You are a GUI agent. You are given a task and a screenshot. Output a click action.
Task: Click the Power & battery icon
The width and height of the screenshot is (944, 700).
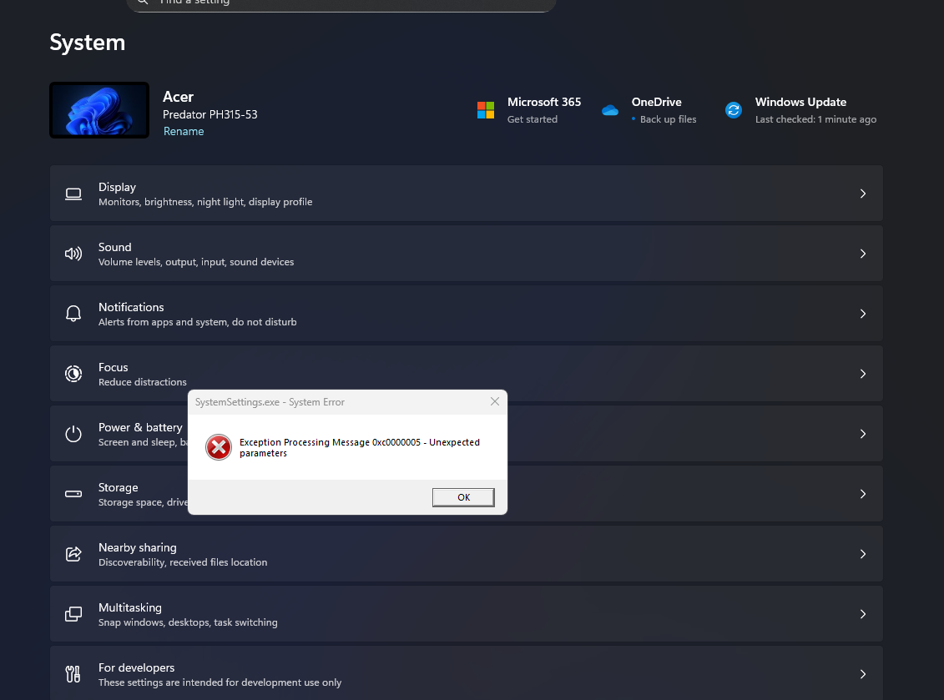click(x=73, y=434)
